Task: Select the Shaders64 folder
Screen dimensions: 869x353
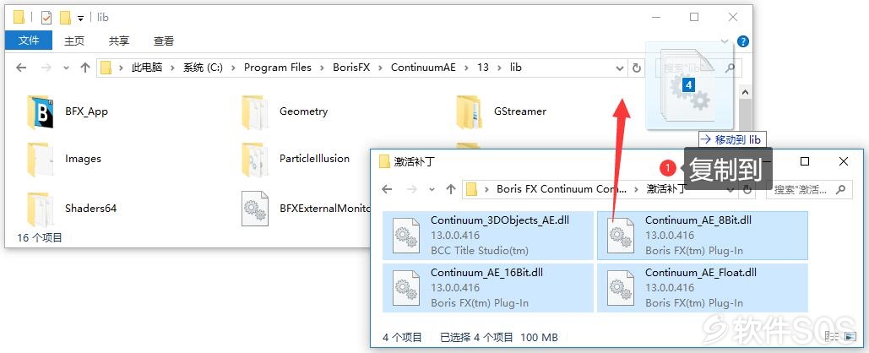Action: (72, 209)
